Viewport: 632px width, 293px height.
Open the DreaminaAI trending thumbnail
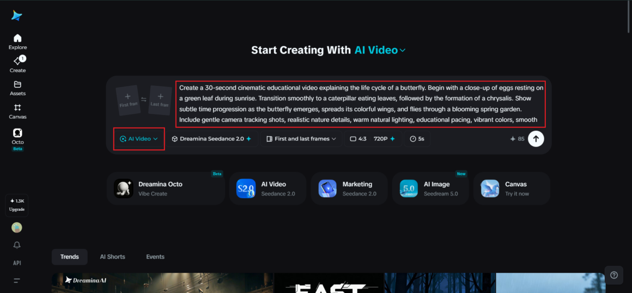pos(163,283)
